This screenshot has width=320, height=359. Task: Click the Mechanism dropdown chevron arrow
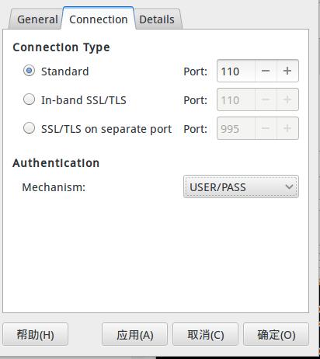pos(289,186)
